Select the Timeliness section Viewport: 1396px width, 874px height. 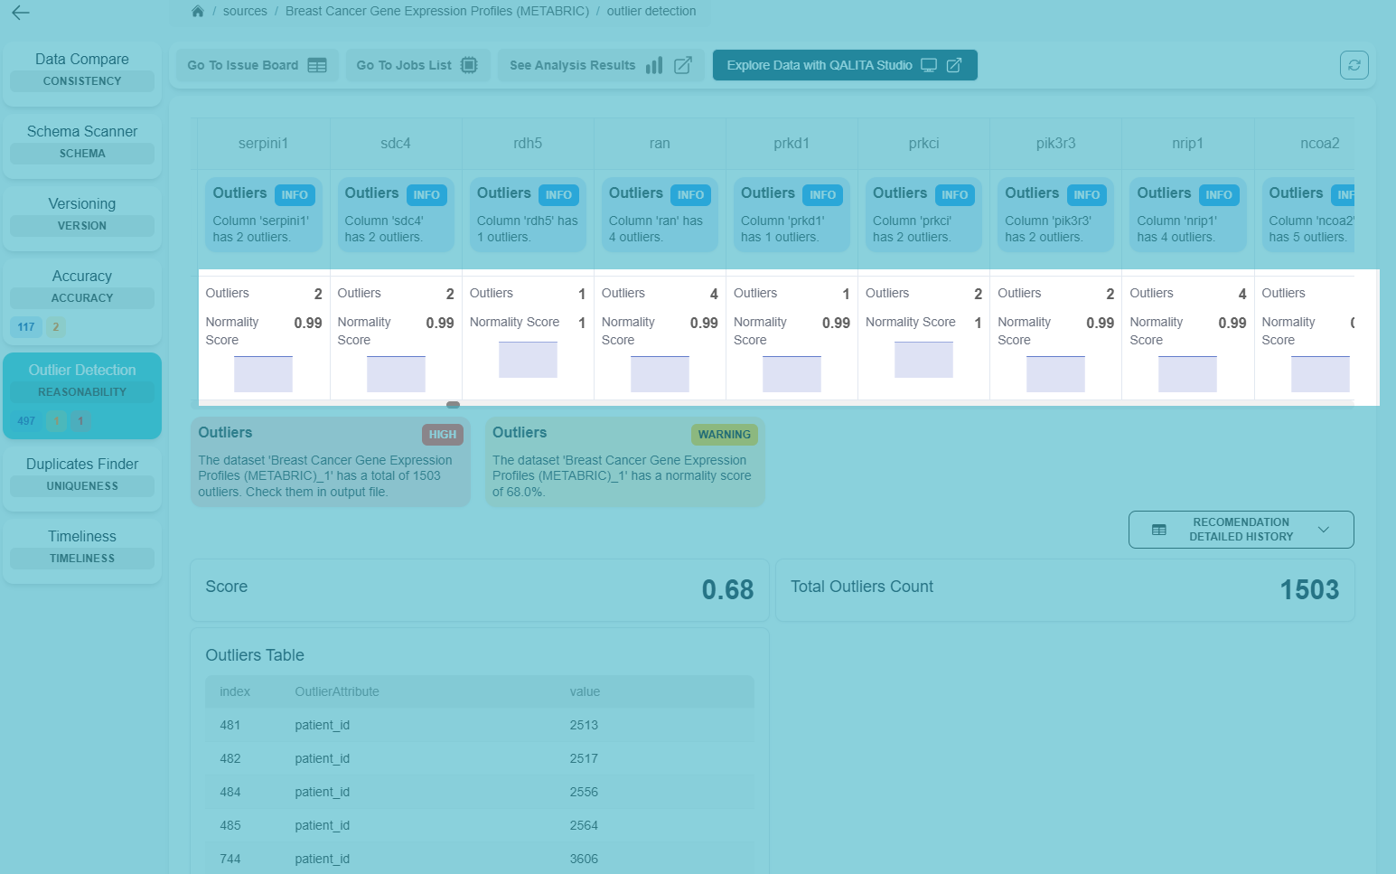pyautogui.click(x=82, y=546)
